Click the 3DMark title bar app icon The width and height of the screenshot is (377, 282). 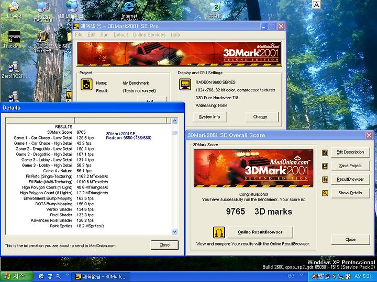coord(76,26)
